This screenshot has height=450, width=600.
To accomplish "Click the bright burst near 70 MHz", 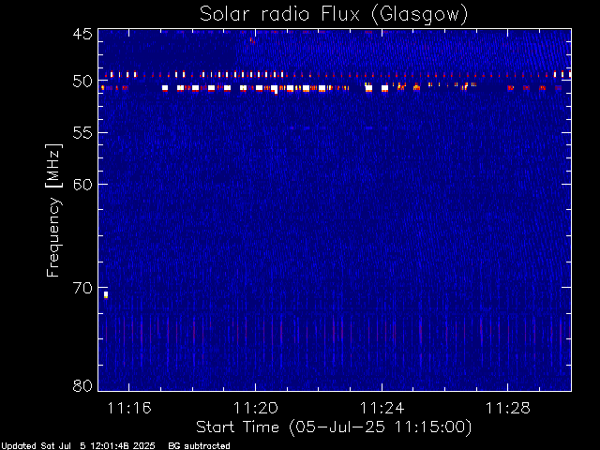I will pyautogui.click(x=106, y=294).
